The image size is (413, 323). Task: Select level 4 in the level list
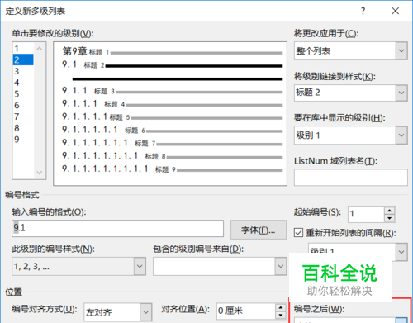pyautogui.click(x=23, y=83)
